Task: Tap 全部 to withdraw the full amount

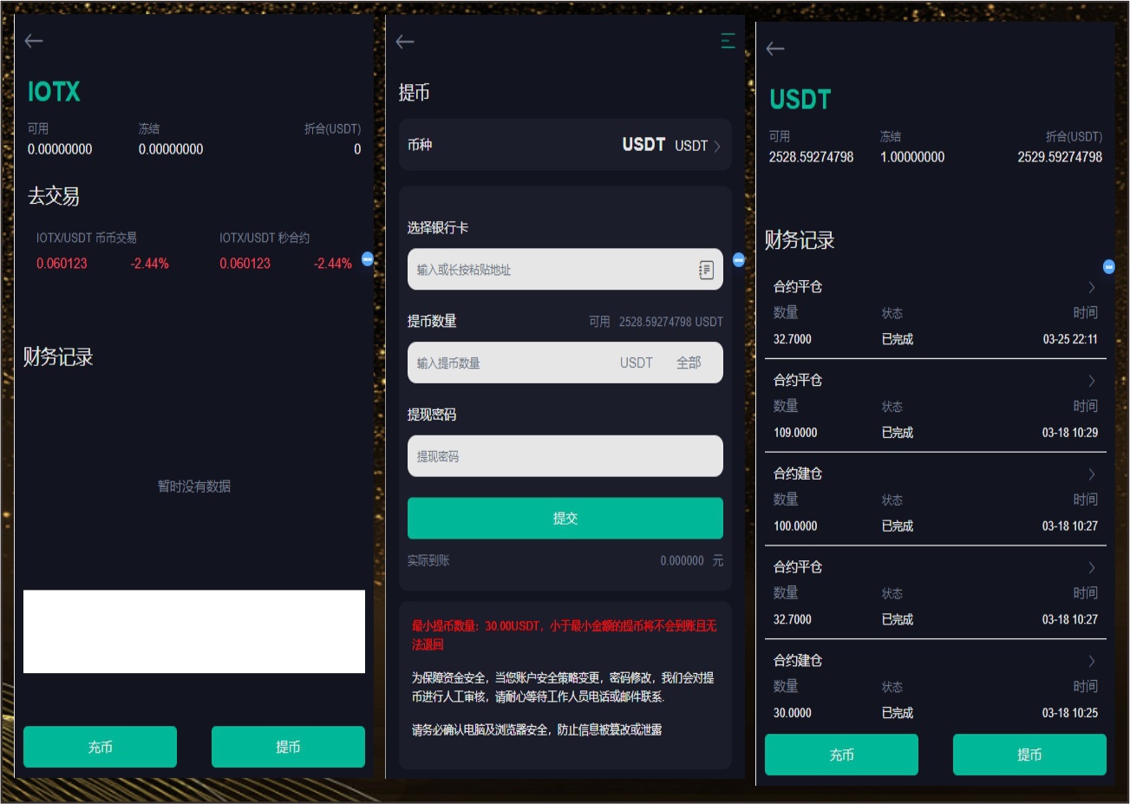Action: coord(689,363)
